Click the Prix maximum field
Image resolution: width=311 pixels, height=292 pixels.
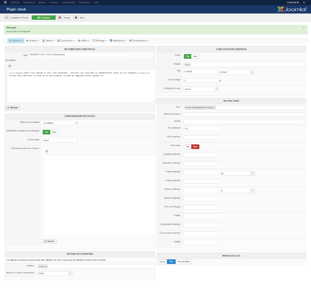(201, 137)
